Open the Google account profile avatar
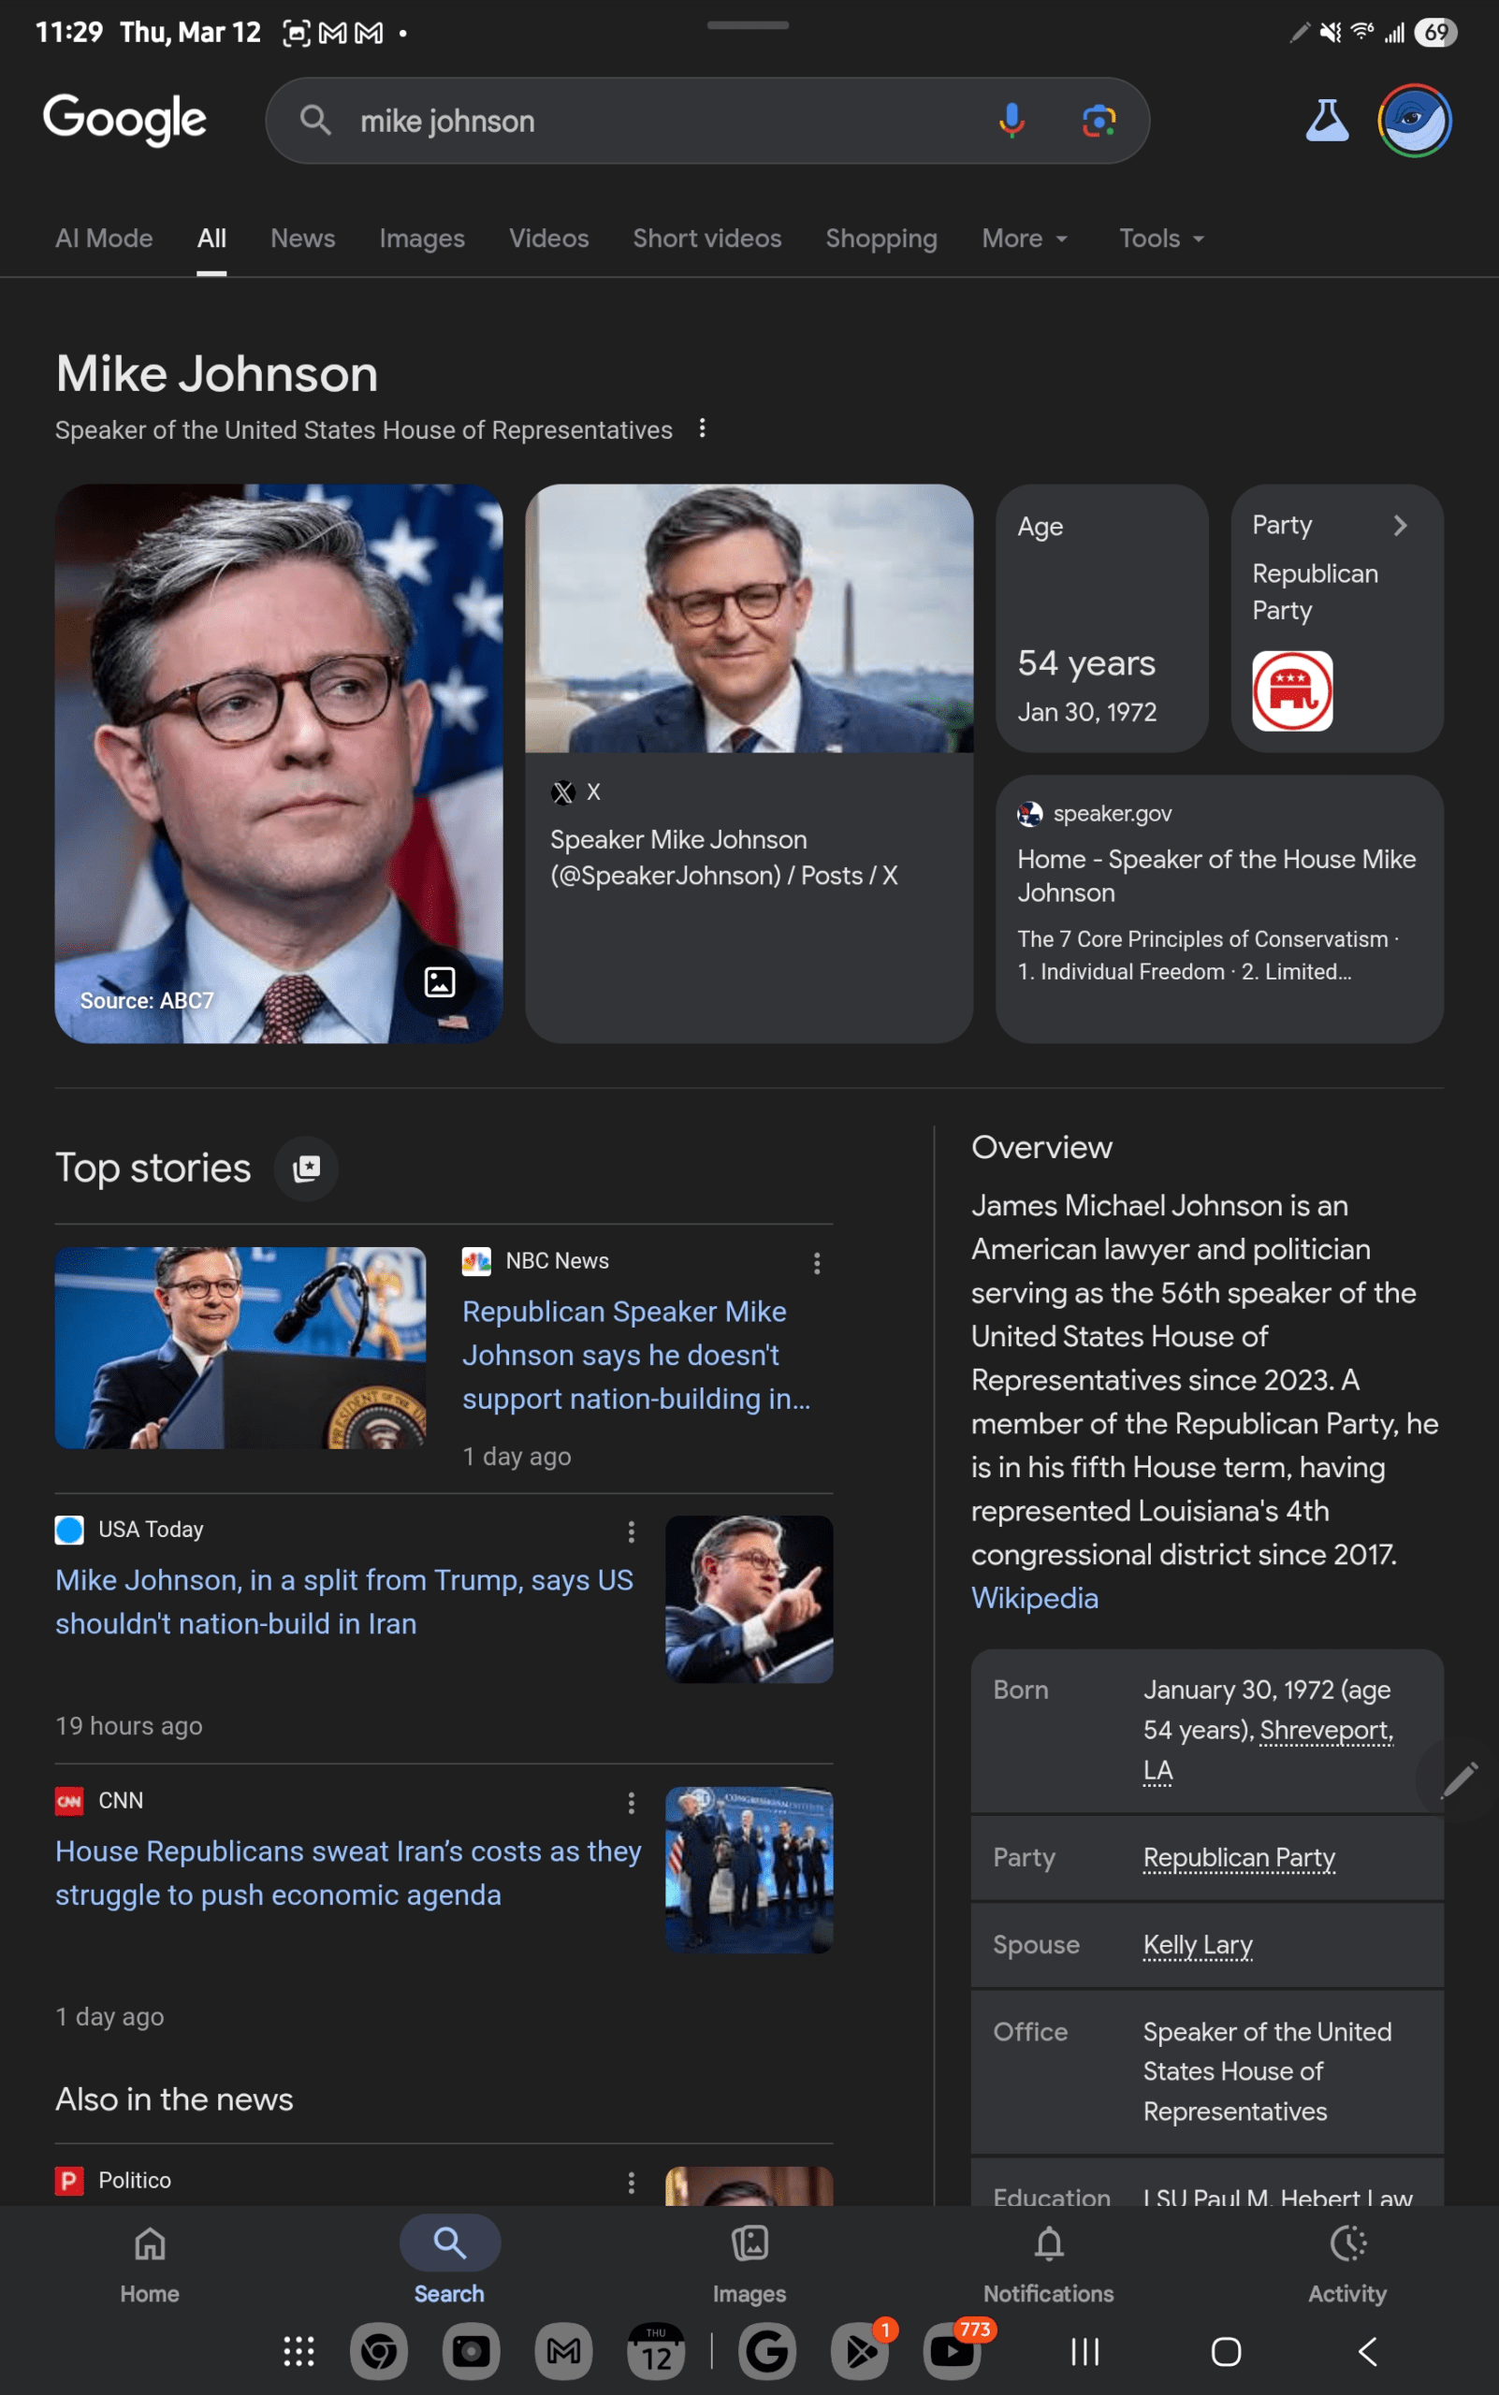The image size is (1499, 2395). pos(1415,121)
